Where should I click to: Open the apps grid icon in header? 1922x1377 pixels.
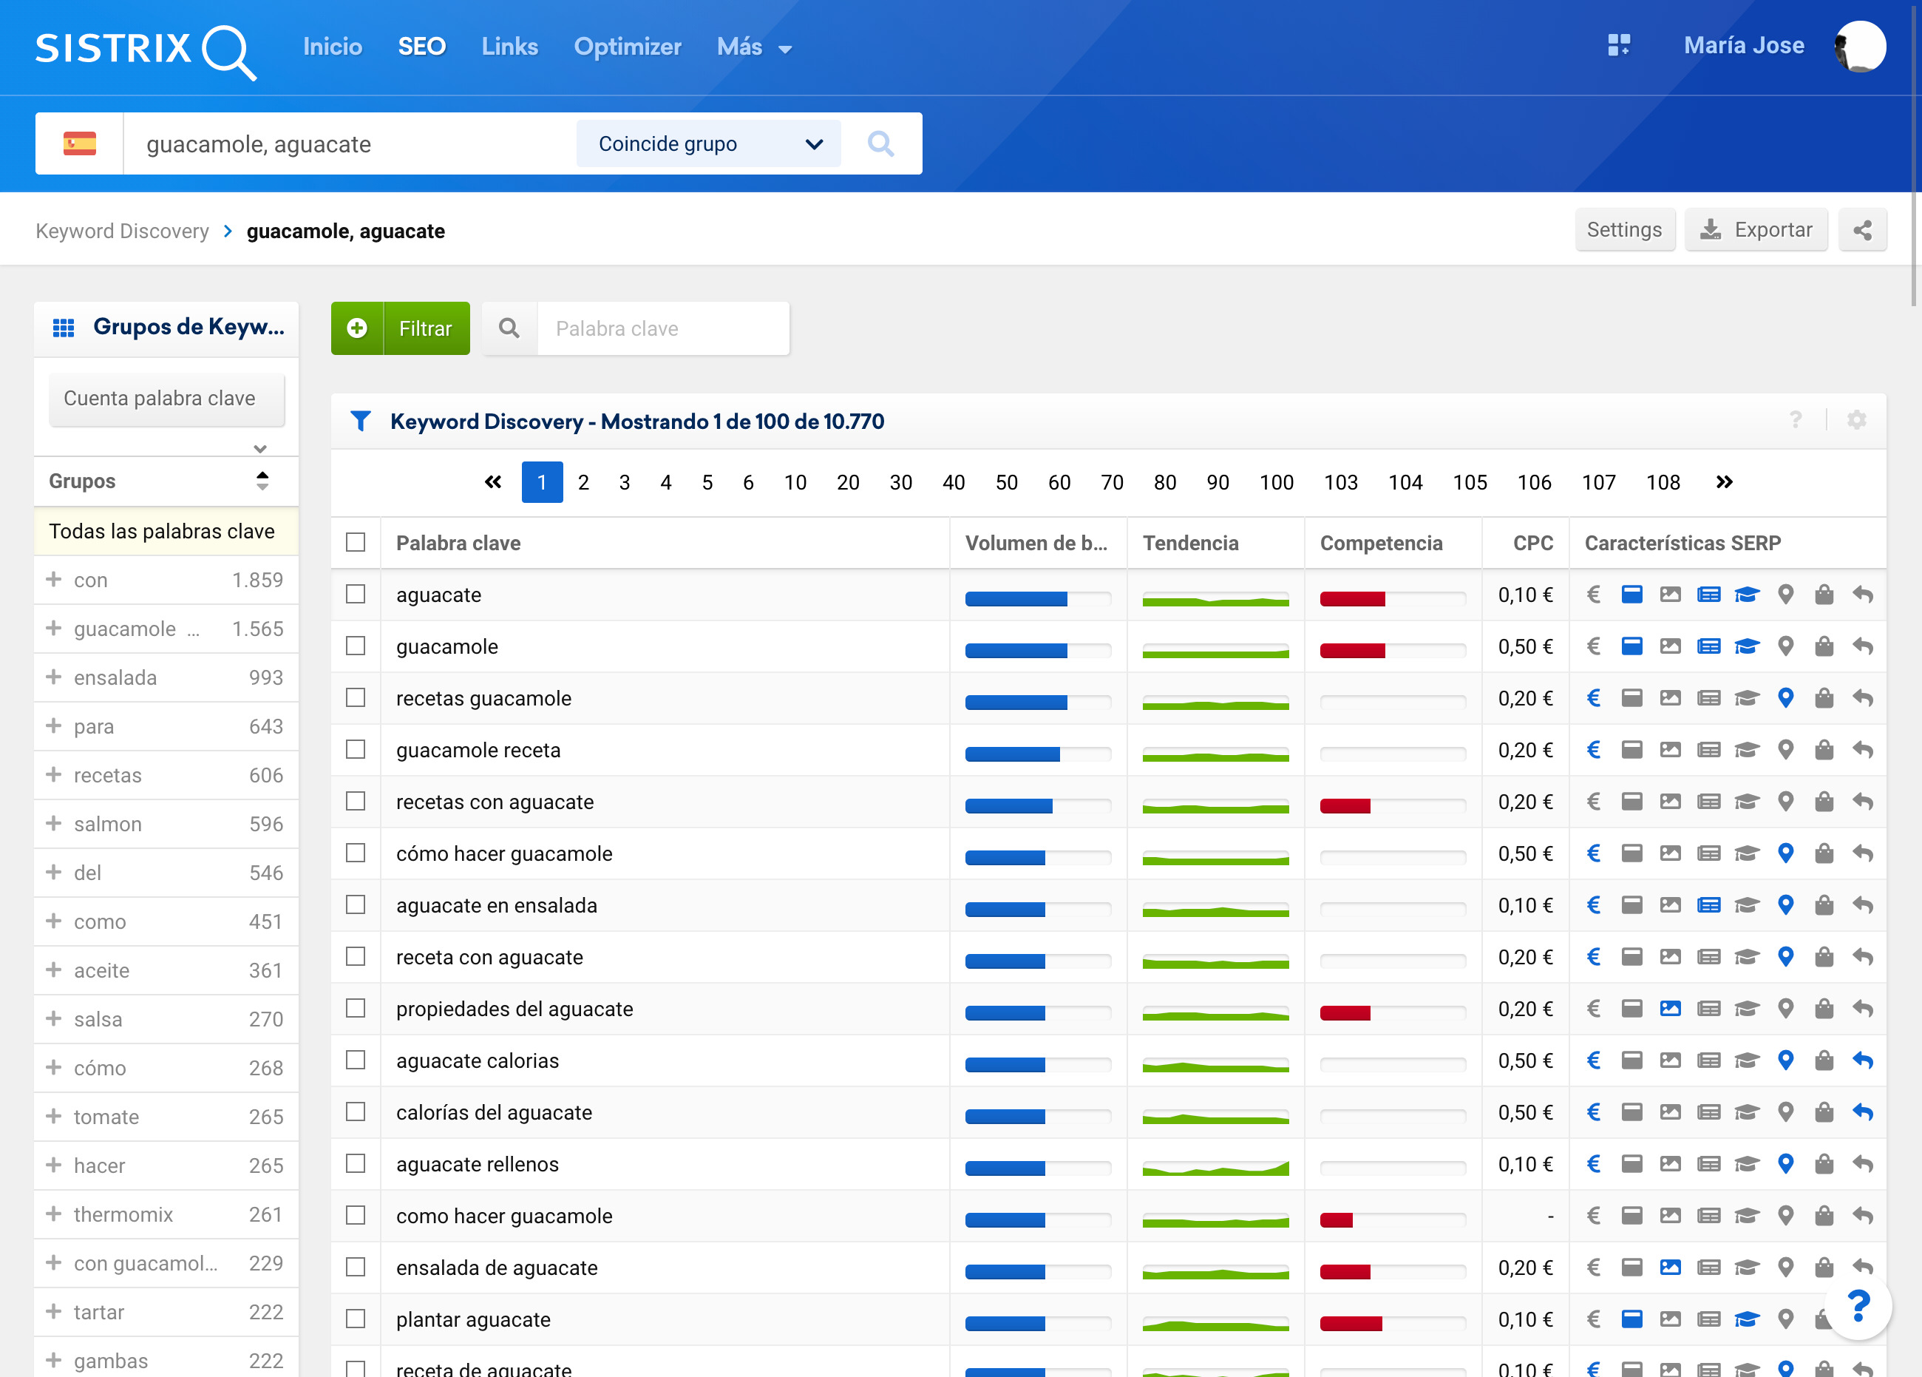click(x=1619, y=46)
